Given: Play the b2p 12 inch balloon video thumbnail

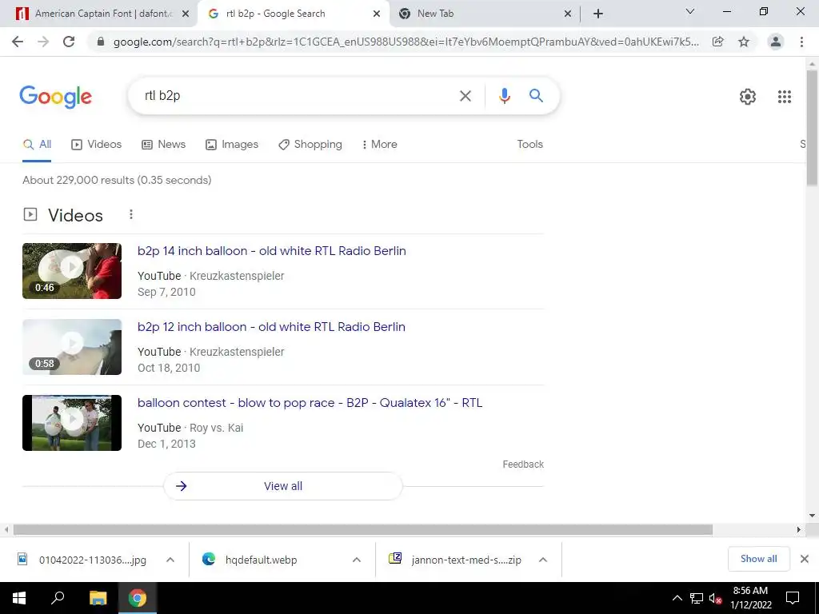Looking at the screenshot, I should click(72, 347).
